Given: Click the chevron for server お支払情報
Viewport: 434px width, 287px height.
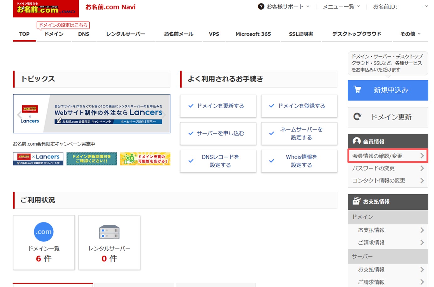Looking at the screenshot, I should point(422,269).
